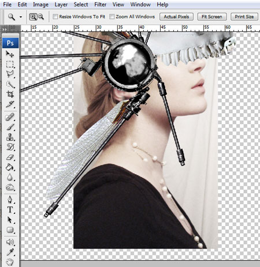
Task: Enable Zoom All Windows checkbox
Action: [x=112, y=17]
